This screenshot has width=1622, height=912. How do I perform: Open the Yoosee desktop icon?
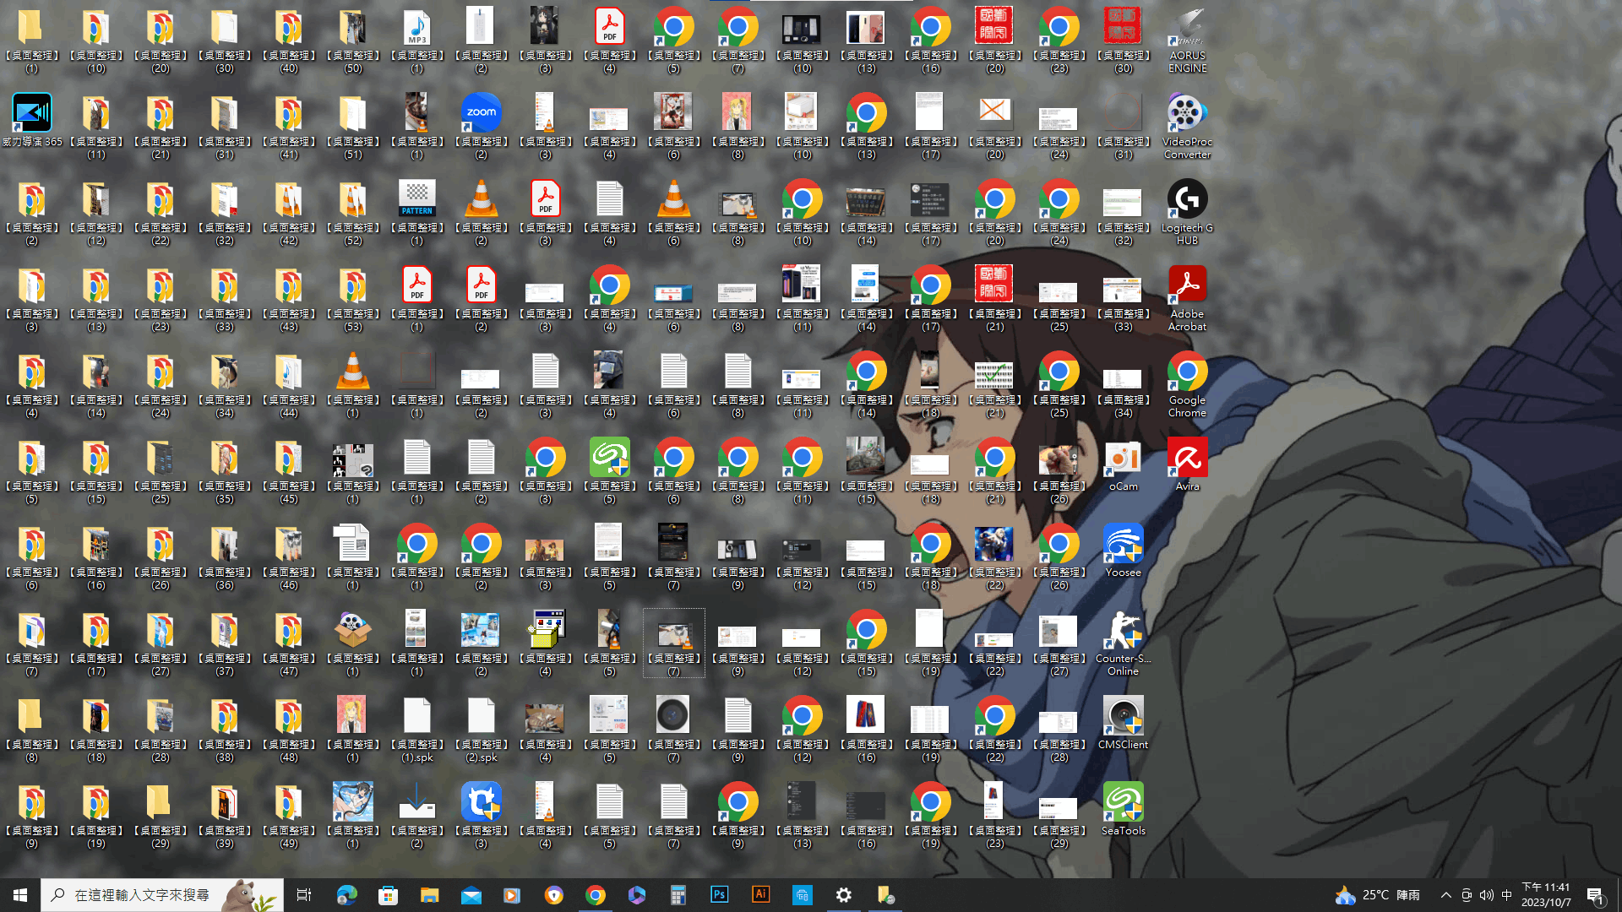coord(1123,545)
